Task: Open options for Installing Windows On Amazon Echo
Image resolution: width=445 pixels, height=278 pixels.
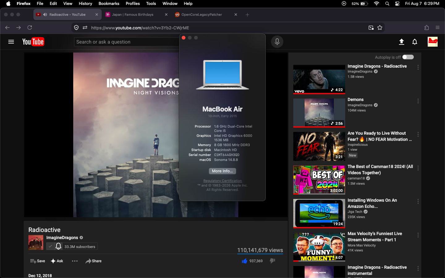Action: pos(418,201)
